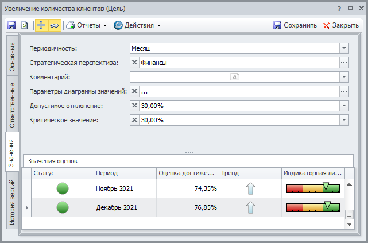
Task: Click the Закрыть button
Action: pos(341,25)
